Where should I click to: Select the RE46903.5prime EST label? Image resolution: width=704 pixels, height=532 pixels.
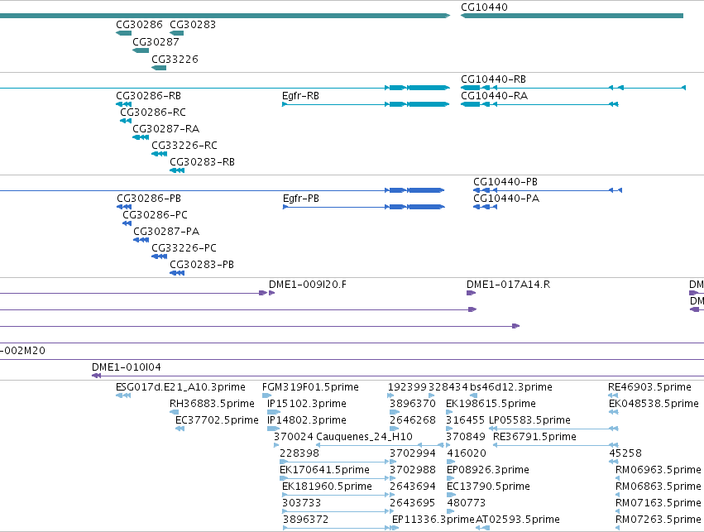click(649, 387)
